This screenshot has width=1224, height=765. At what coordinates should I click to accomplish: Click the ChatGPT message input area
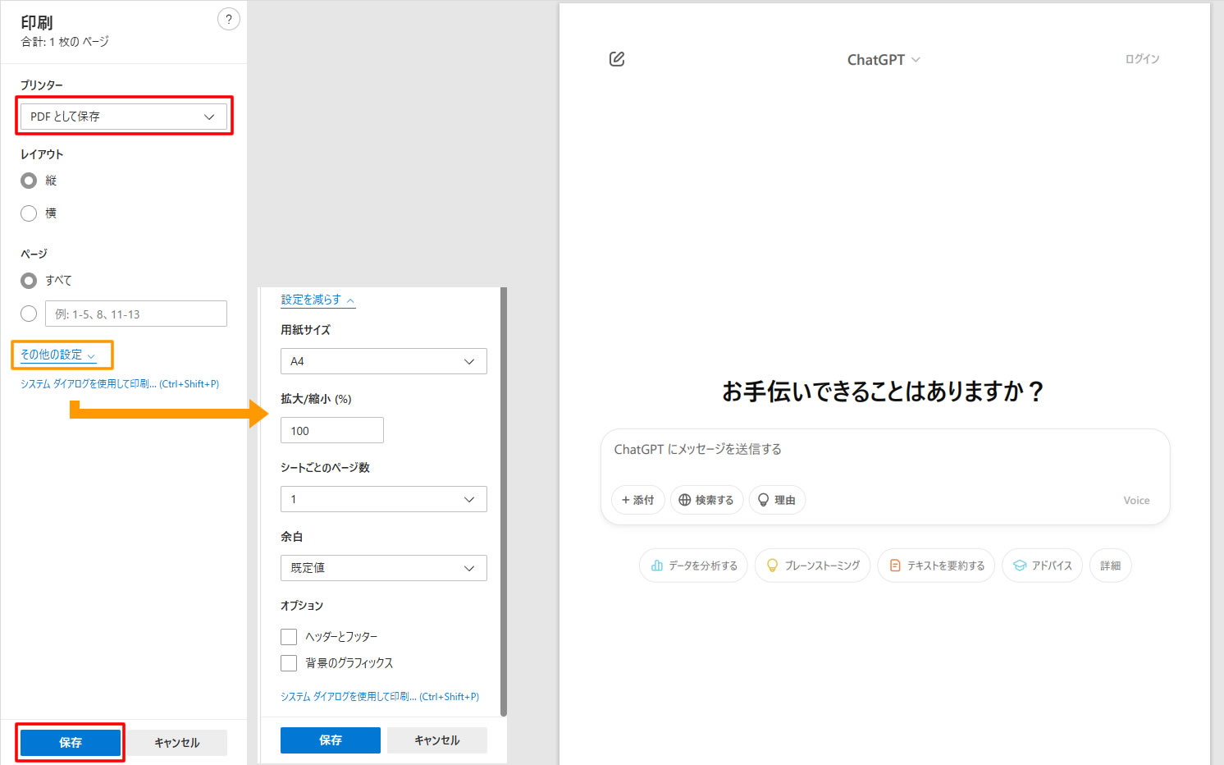[x=885, y=450]
